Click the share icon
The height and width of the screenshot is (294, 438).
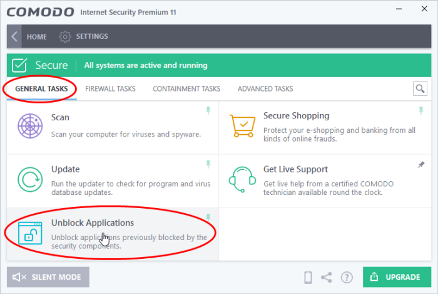[x=326, y=278]
